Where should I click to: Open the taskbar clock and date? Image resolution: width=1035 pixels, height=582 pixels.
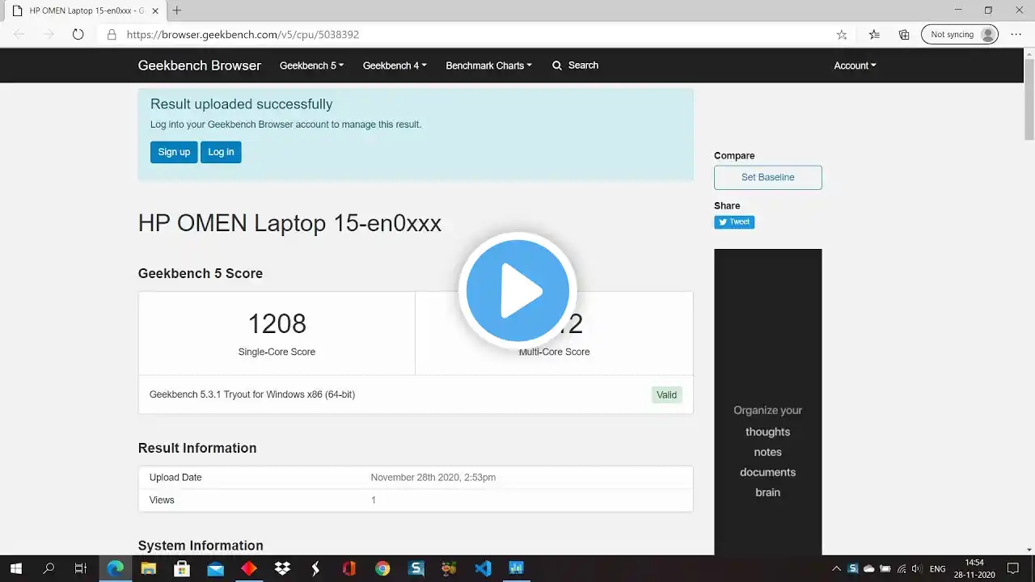click(x=974, y=568)
